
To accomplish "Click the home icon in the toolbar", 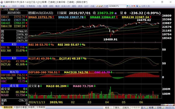I will pos(4,6).
